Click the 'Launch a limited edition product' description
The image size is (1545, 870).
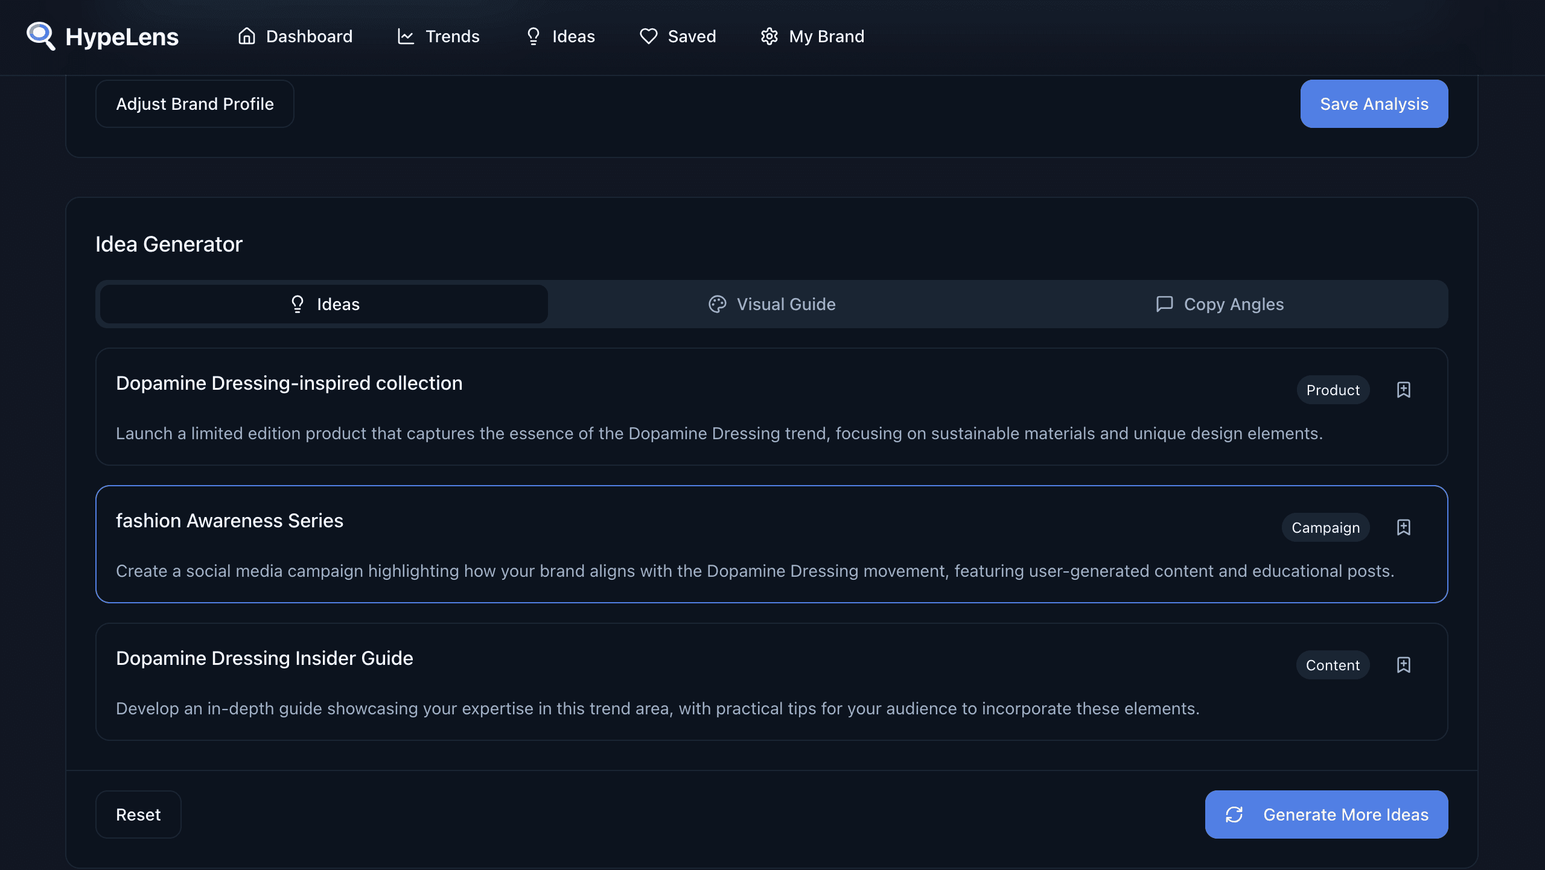(x=719, y=433)
